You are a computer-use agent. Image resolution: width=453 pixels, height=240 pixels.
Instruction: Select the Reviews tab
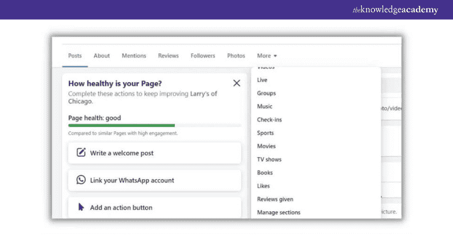168,55
